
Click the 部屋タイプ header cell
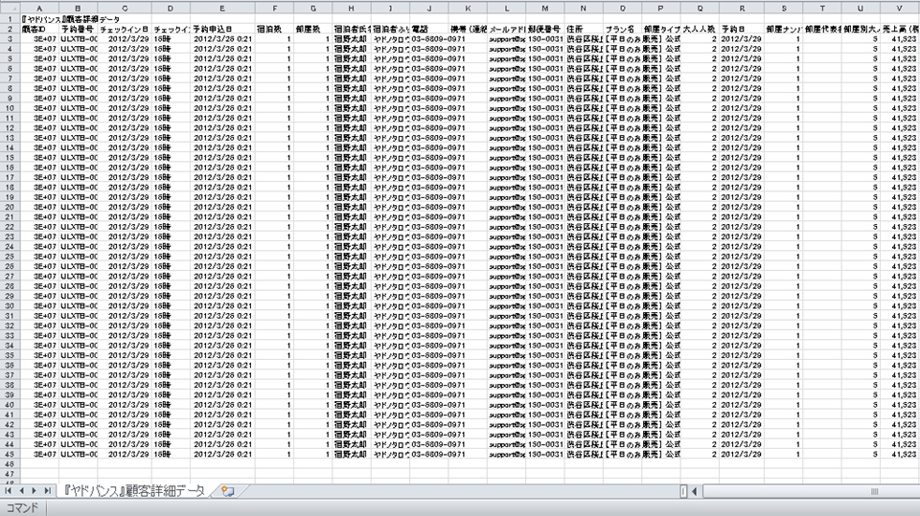[661, 29]
